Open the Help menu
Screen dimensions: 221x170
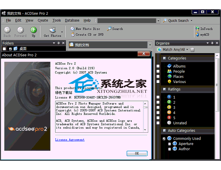[87, 20]
